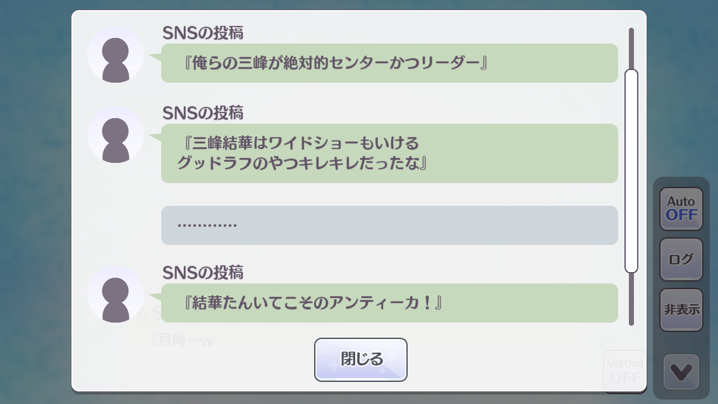Expand the menu with down chevron
Screen dimensions: 718x404
[x=681, y=372]
